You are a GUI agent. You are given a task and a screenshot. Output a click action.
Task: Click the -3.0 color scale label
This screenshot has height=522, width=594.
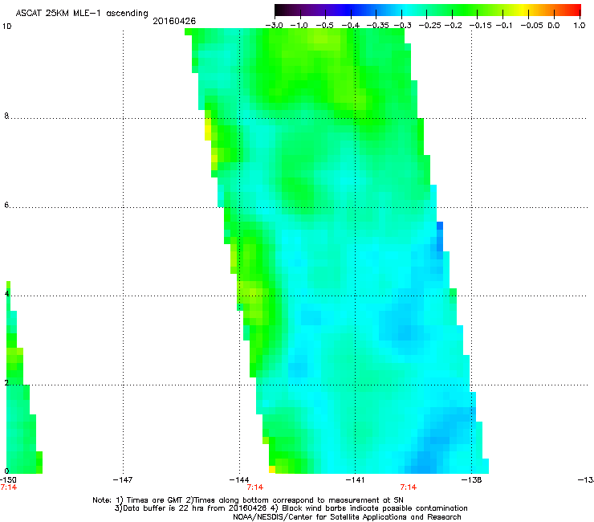pos(274,26)
